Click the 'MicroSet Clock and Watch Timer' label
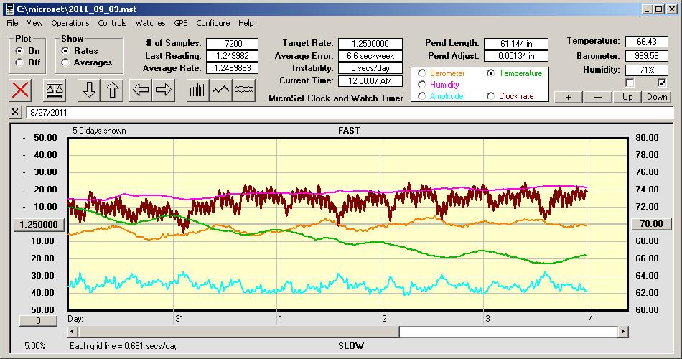This screenshot has width=682, height=359. point(336,98)
